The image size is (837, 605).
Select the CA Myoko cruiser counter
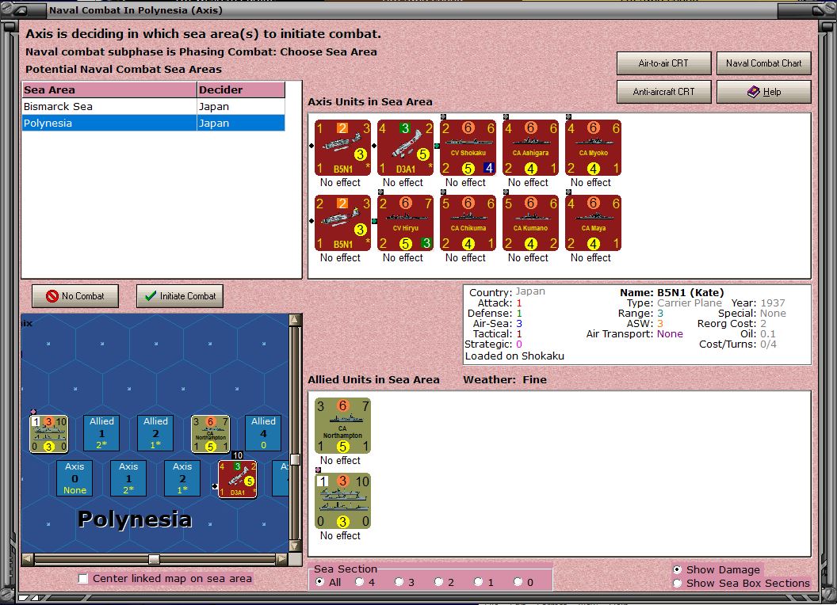click(593, 147)
